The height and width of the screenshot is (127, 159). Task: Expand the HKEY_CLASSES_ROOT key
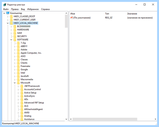click(x=8, y=16)
